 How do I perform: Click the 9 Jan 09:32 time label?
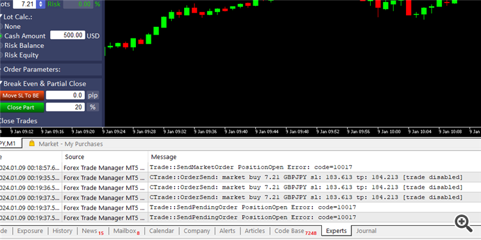(x=174, y=132)
